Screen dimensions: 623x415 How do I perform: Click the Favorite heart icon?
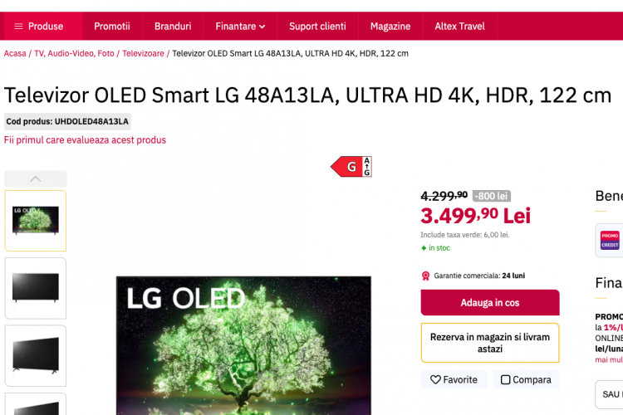[x=435, y=379]
